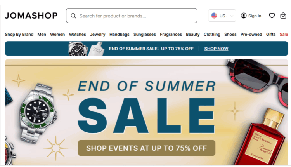The image size is (291, 167).
Task: Click Sign in
Action: click(x=255, y=16)
